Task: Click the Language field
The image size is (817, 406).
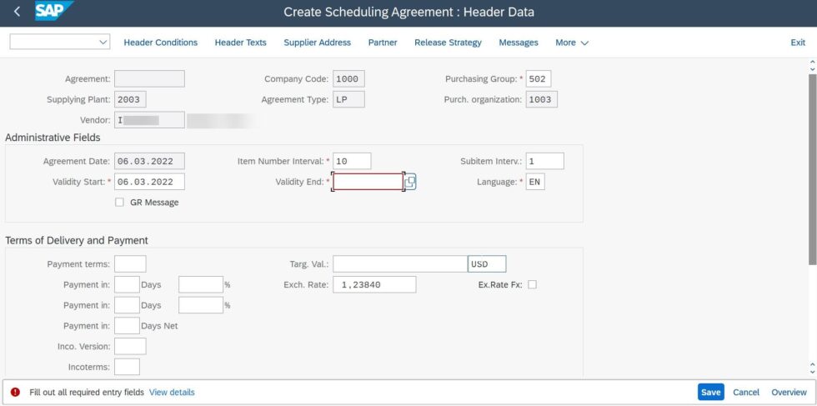Action: (x=535, y=182)
